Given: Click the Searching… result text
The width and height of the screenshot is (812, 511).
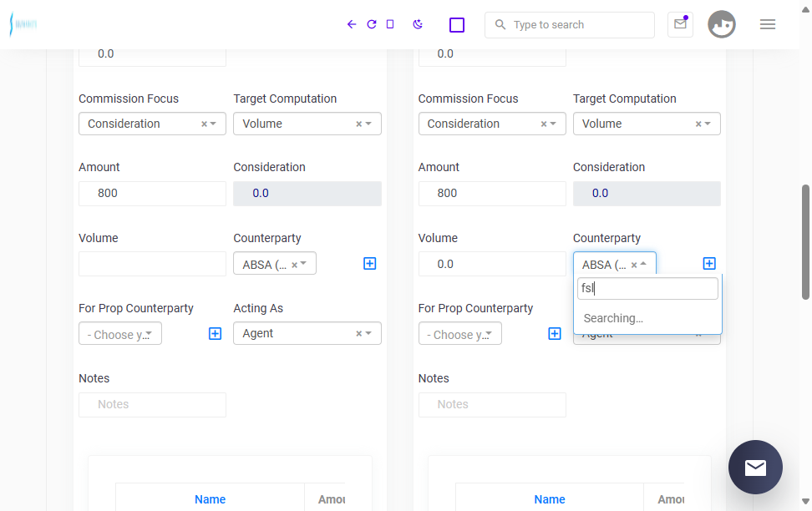Looking at the screenshot, I should click(x=613, y=318).
